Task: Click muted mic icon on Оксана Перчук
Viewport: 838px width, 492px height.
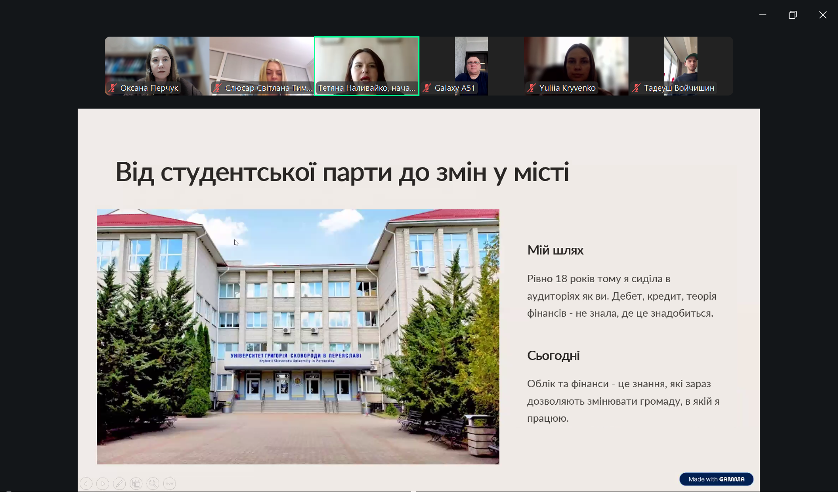Action: [113, 88]
